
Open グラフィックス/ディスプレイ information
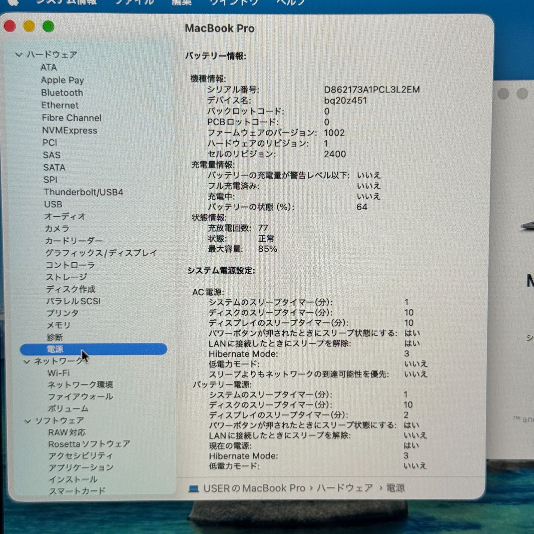tap(101, 253)
